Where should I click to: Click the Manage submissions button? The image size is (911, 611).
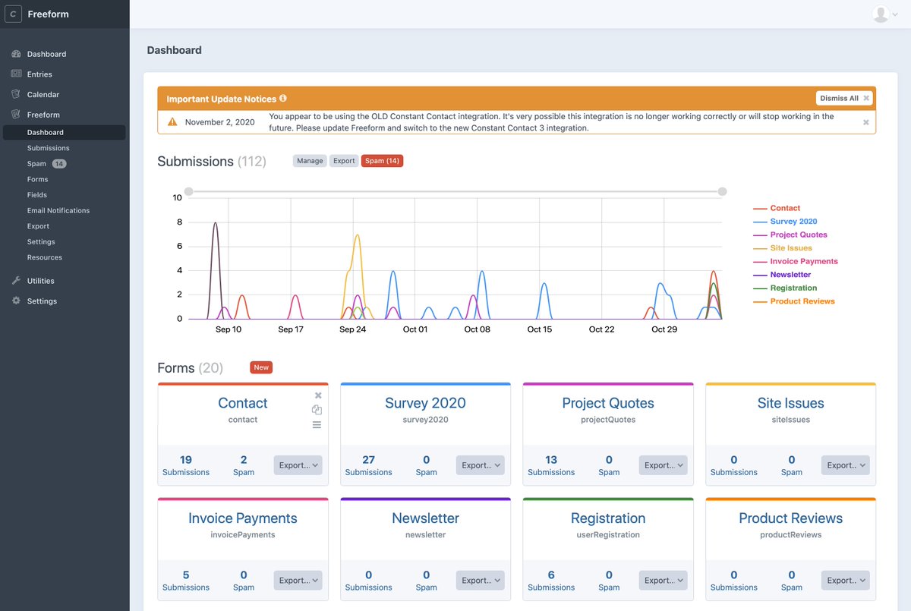coord(310,161)
